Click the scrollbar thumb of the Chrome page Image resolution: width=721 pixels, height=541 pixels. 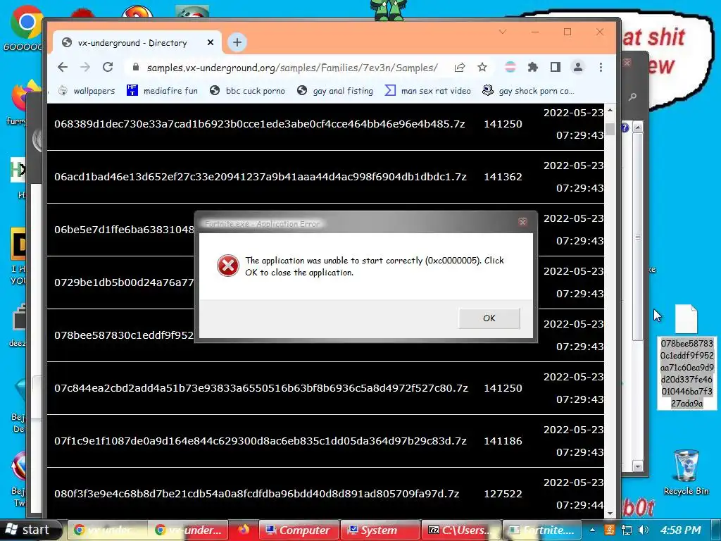pos(610,130)
